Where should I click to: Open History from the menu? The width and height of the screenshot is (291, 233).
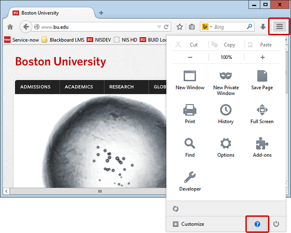pyautogui.click(x=226, y=114)
